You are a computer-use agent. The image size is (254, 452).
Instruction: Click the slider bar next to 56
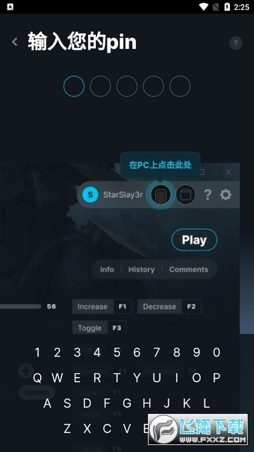[20, 307]
